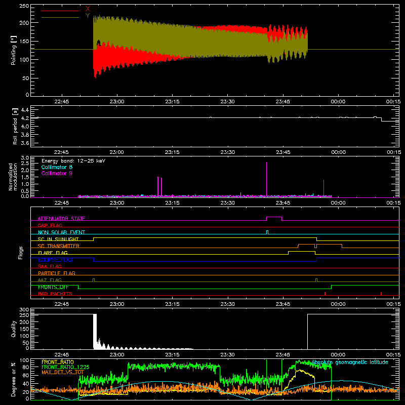
Task: Click the ECLIPSE_FLAG label
Action: 55,260
